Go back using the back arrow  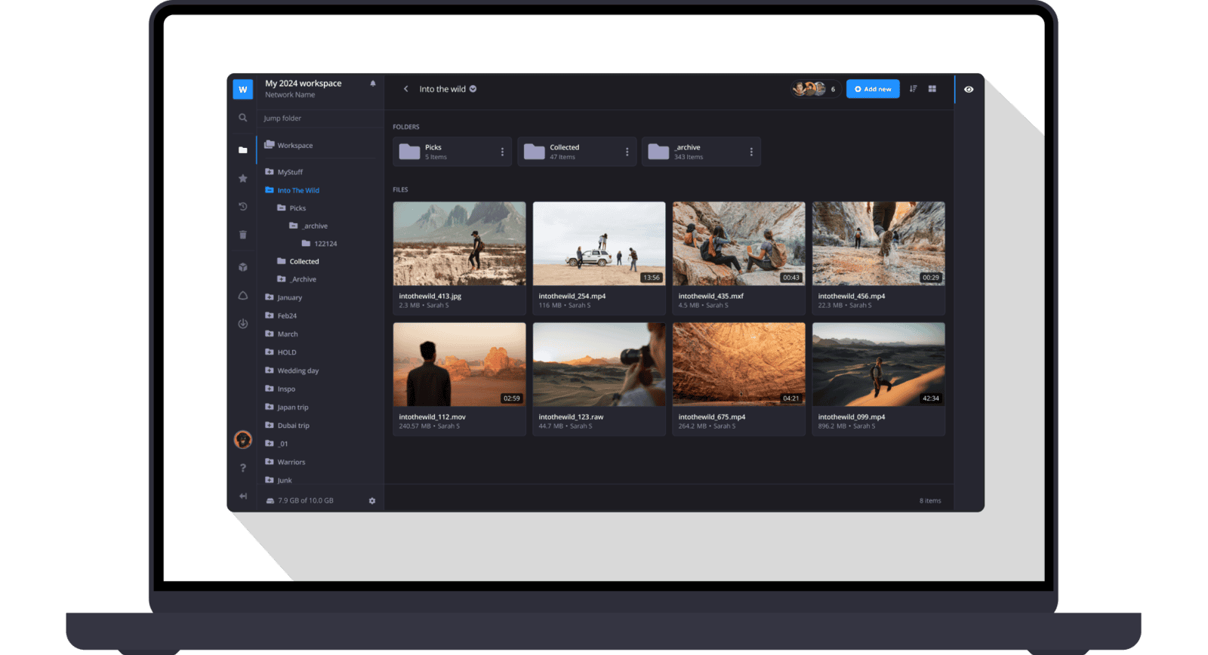click(x=405, y=89)
